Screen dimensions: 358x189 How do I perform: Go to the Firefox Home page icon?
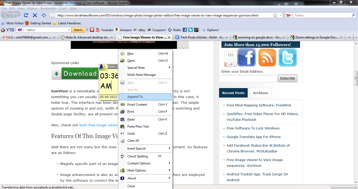tap(44, 15)
